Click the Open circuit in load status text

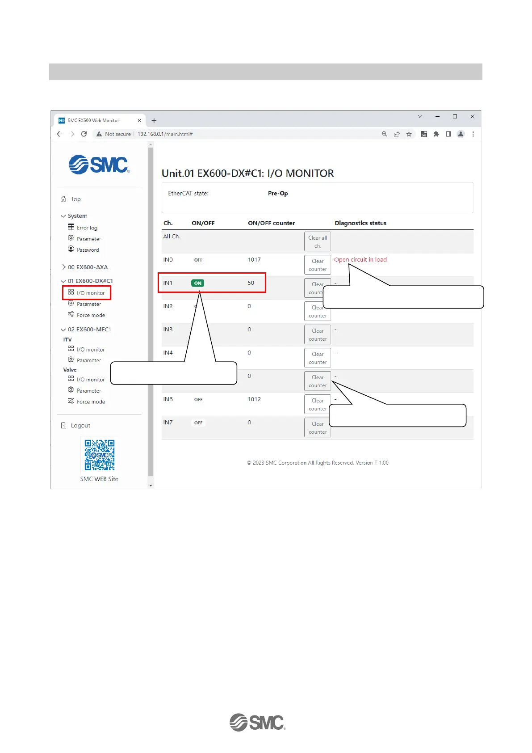click(360, 260)
